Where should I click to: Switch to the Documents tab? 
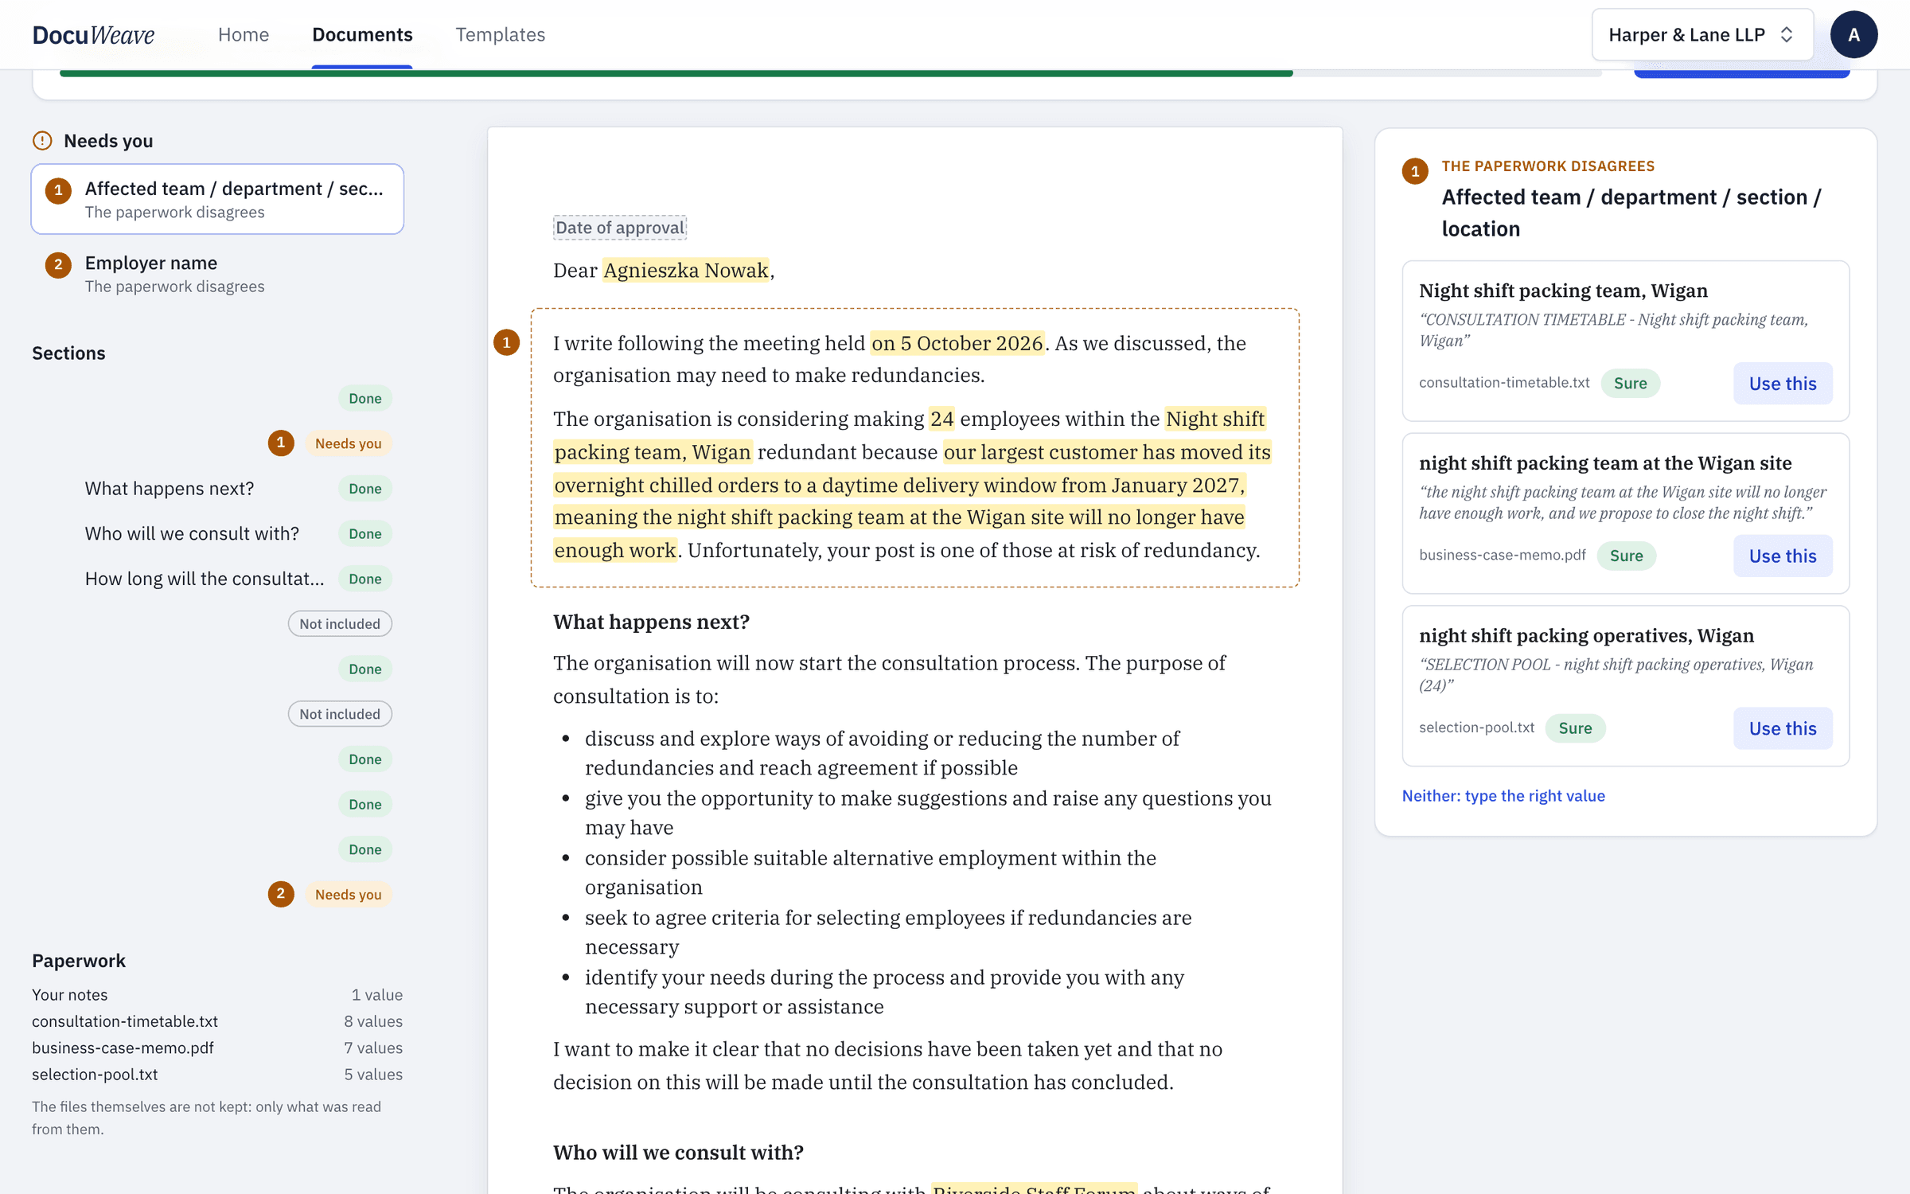click(362, 34)
